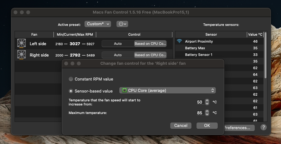281x144 pixels.
Task: Click the Cancel button
Action: click(x=181, y=126)
